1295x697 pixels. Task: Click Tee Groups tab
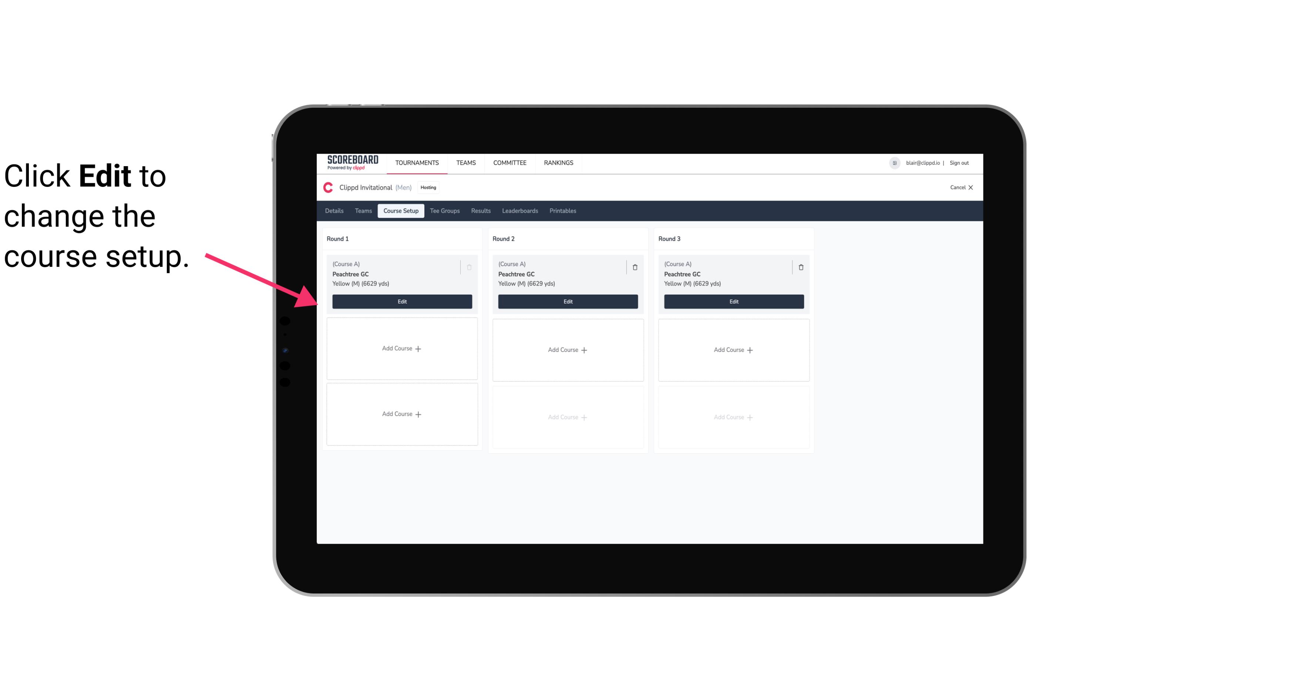pyautogui.click(x=444, y=210)
